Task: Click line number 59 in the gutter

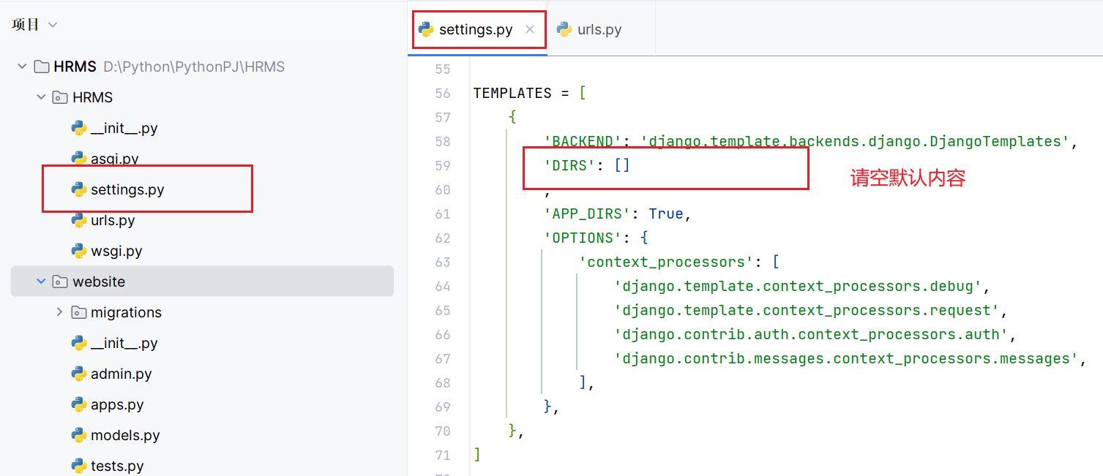Action: point(442,166)
